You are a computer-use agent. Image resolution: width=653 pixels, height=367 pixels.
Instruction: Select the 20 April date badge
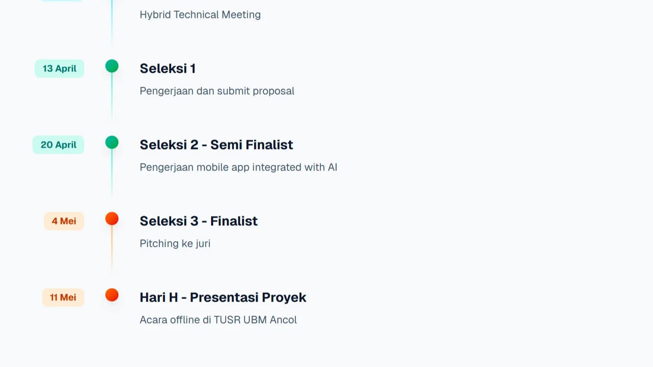coord(58,145)
